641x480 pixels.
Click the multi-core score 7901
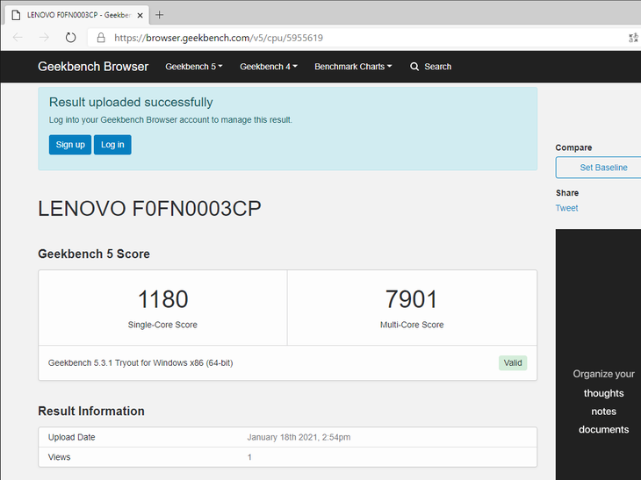pos(412,299)
